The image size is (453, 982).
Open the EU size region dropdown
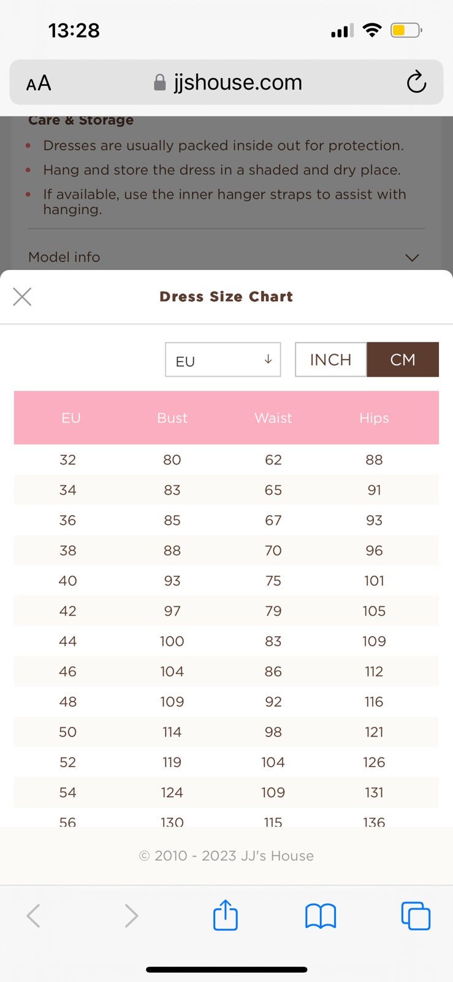tap(223, 360)
